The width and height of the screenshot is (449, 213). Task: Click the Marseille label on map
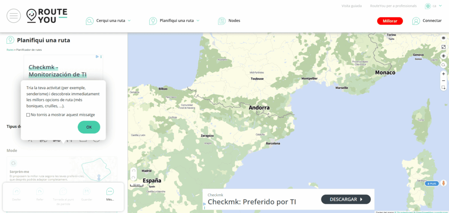[342, 87]
